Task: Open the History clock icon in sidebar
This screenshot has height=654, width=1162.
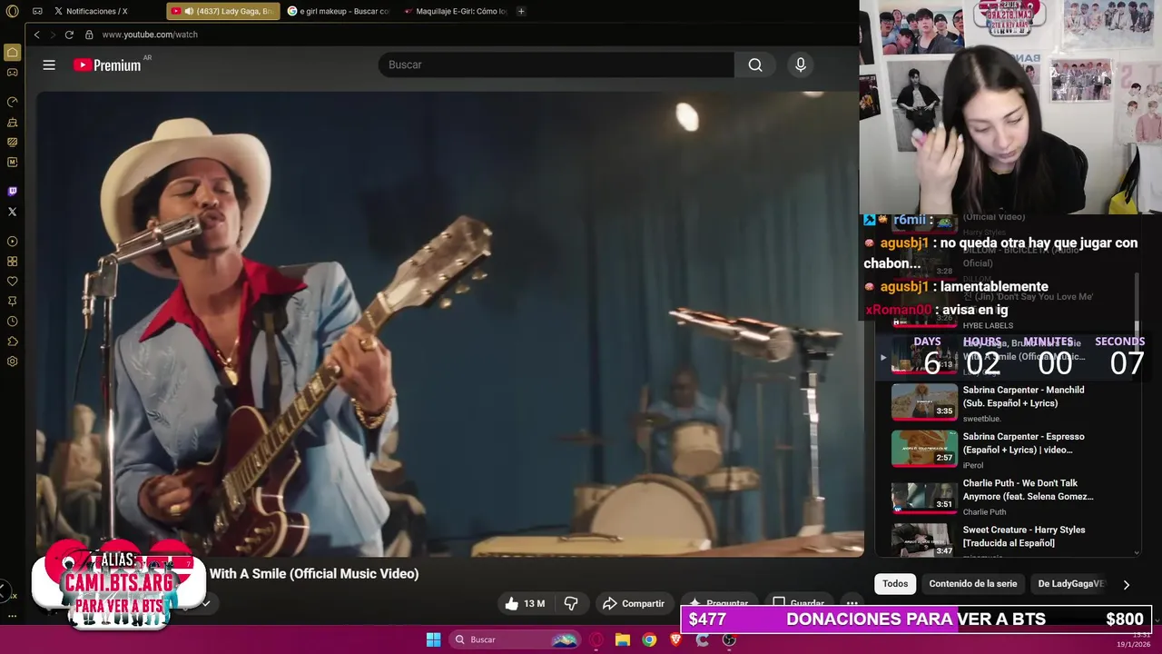Action: [12, 322]
